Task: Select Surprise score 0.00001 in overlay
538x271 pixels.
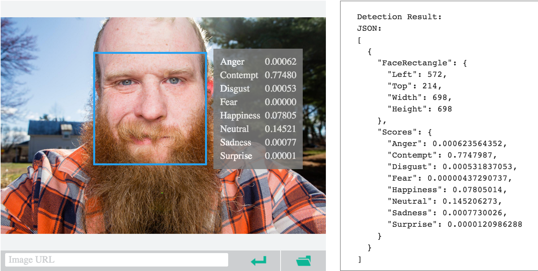Action: pos(281,156)
